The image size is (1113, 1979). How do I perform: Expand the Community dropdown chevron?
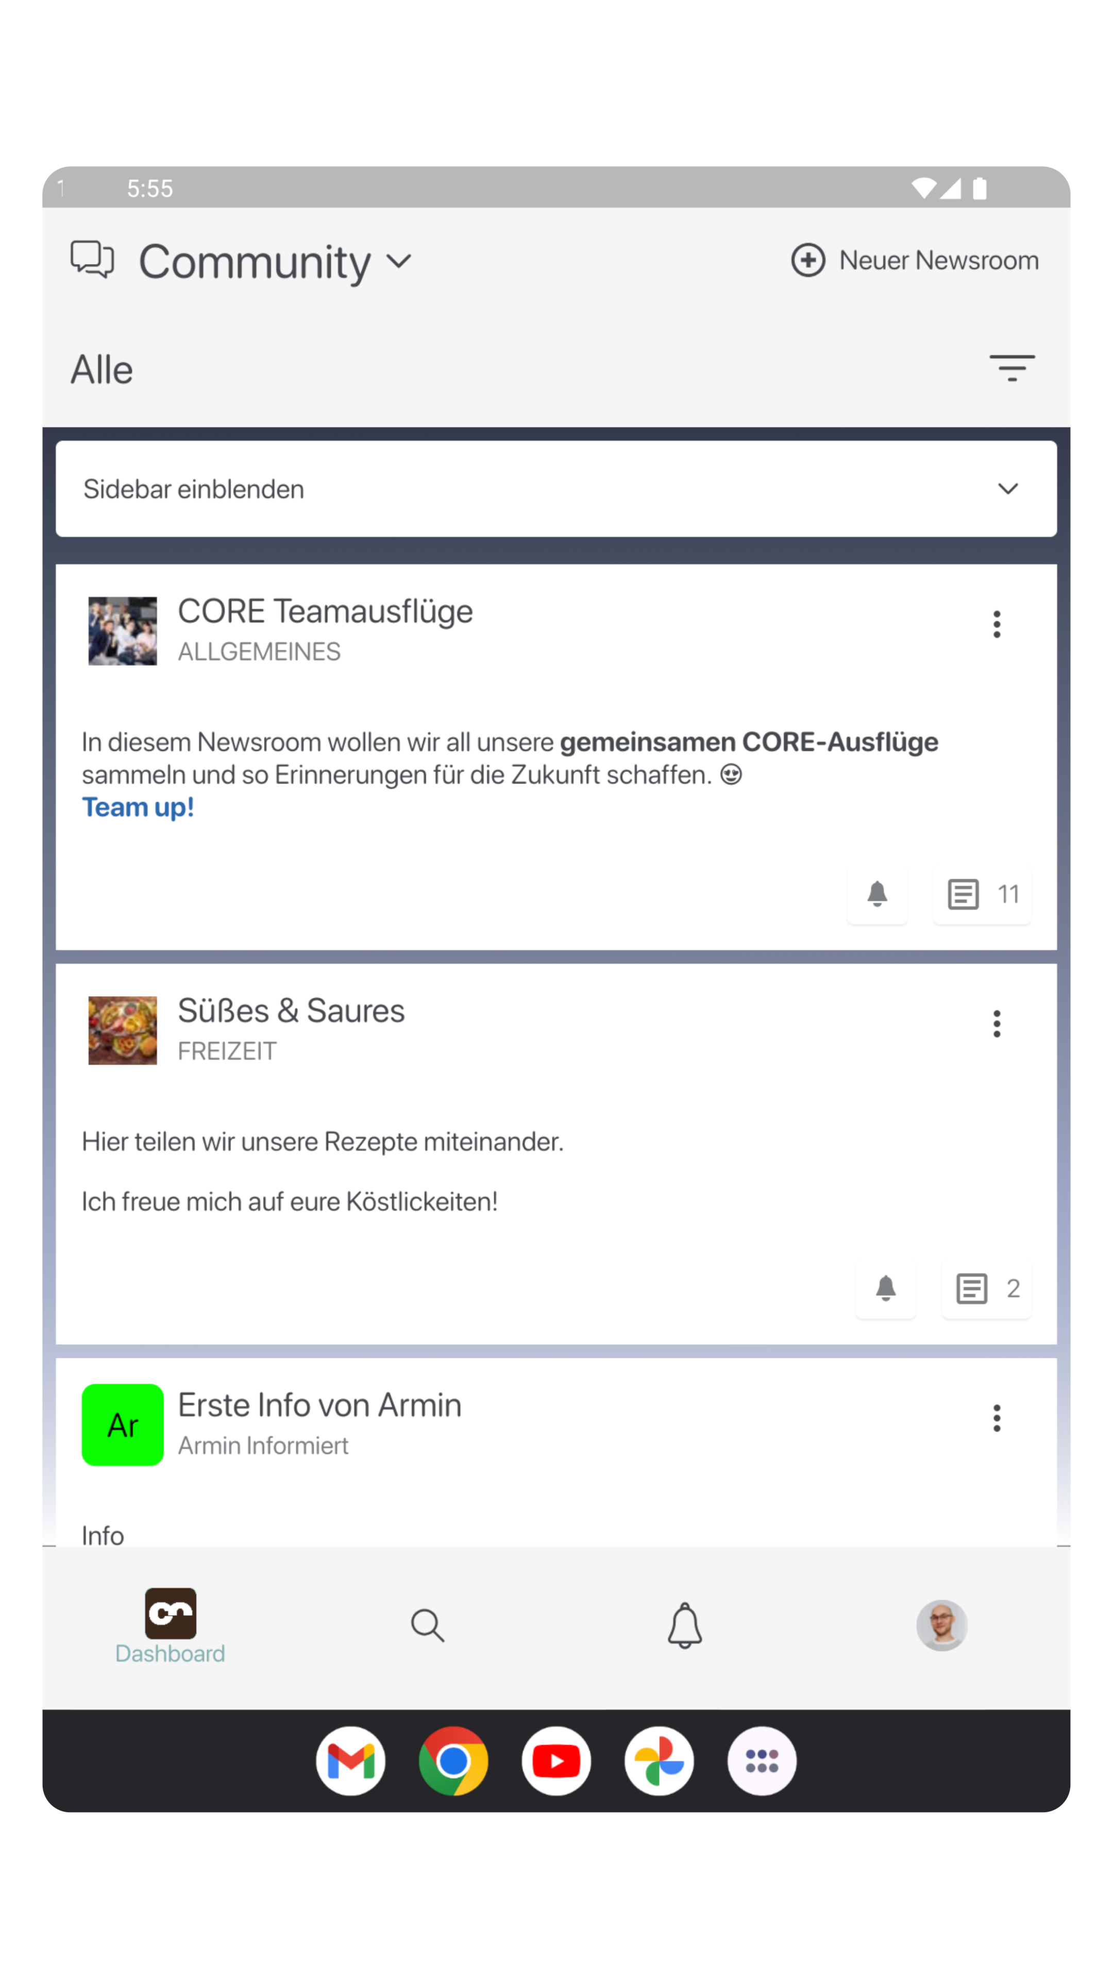[399, 262]
